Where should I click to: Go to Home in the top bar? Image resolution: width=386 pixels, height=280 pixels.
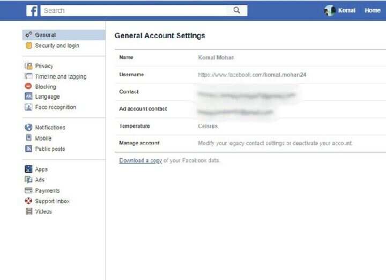tap(373, 10)
